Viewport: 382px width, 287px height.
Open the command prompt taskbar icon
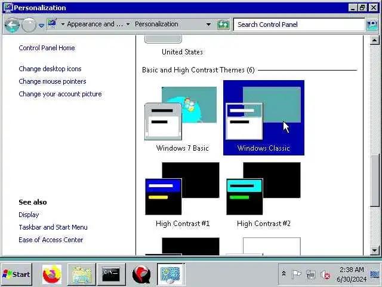[112, 274]
